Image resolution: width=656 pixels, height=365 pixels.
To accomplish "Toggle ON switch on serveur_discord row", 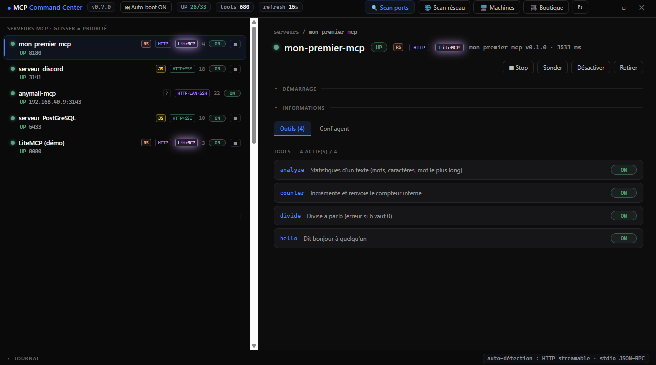I will (217, 69).
